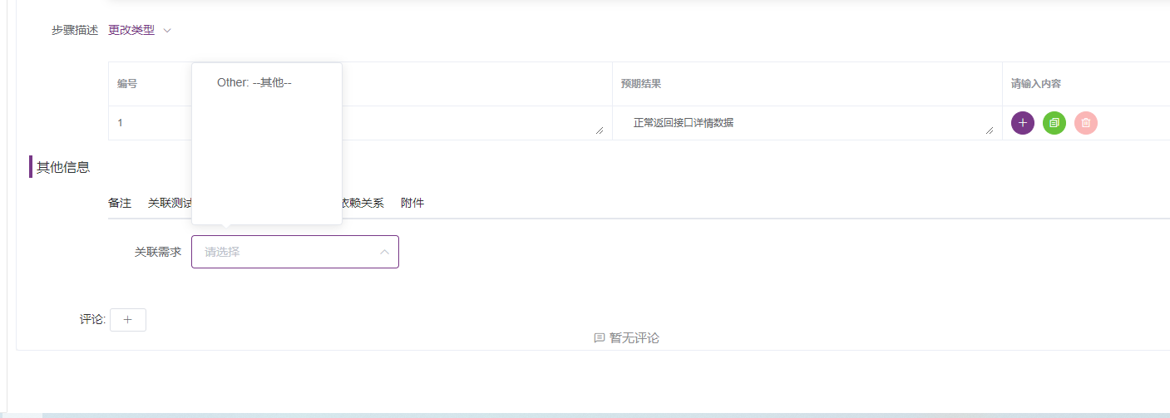
Task: Click the 请输入内容 column header
Action: click(x=1036, y=84)
